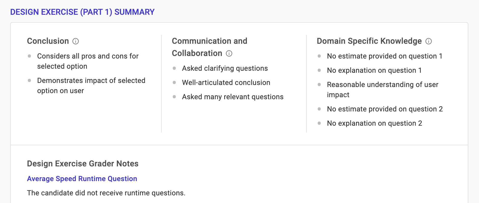Click the Design Exercise (Part 1) Summary title
This screenshot has width=479, height=203.
pyautogui.click(x=82, y=12)
